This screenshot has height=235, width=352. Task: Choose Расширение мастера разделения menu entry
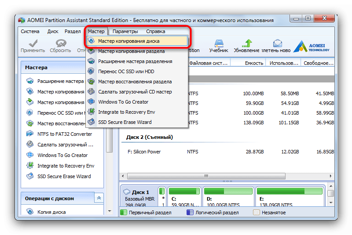point(137,61)
